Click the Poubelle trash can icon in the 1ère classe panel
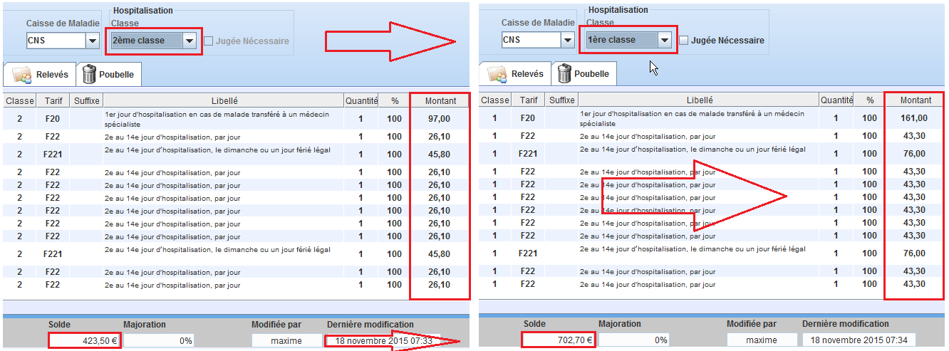The image size is (949, 351). 564,73
